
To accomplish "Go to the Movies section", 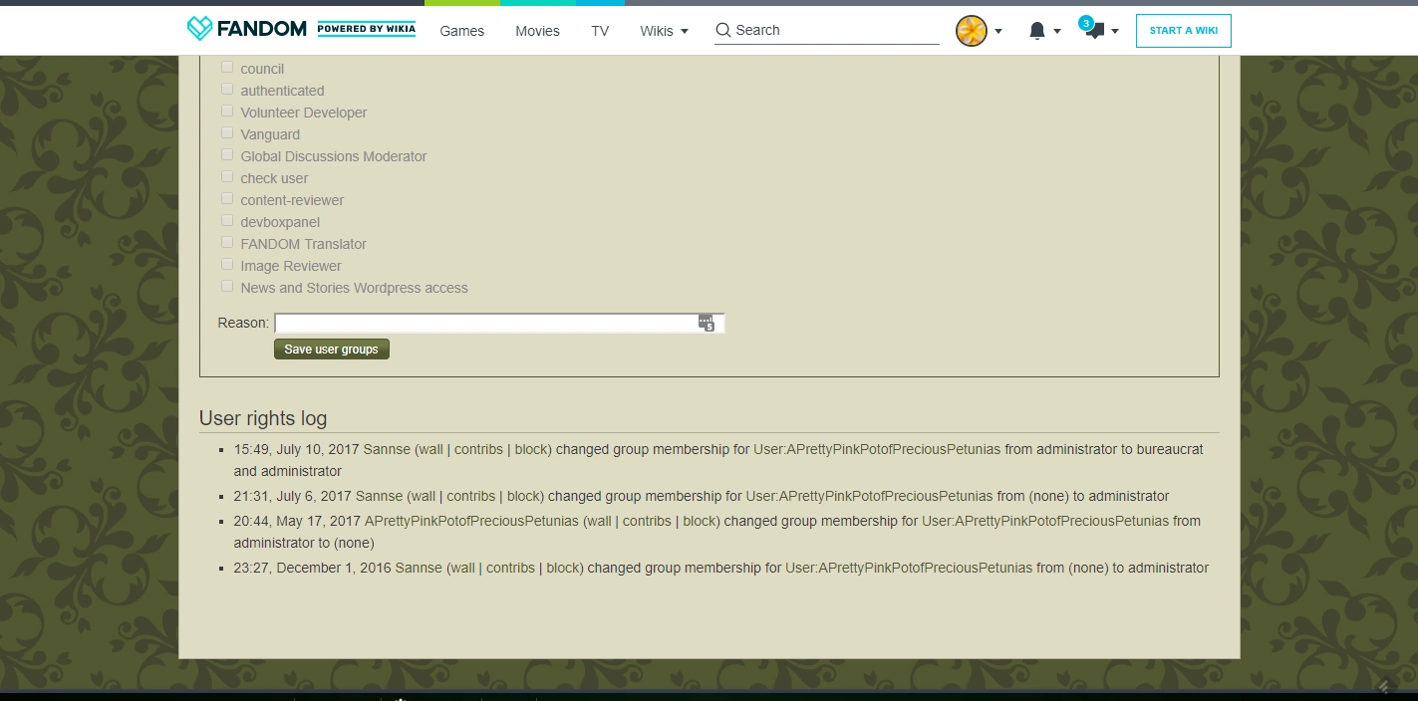I will pos(537,31).
